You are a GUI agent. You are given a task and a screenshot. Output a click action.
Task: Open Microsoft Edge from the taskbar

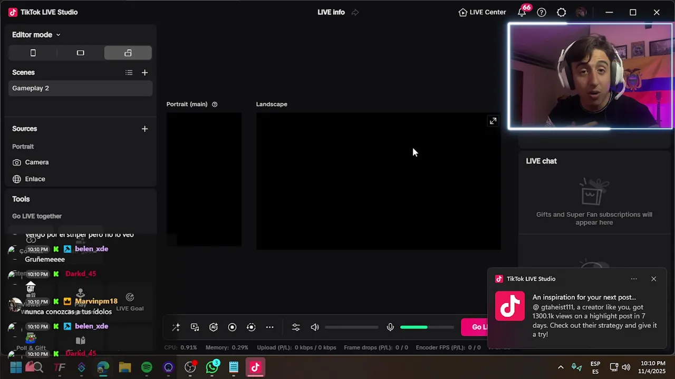103,367
